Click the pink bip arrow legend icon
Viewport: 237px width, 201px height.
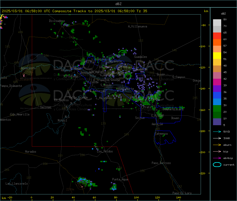tap(217, 151)
